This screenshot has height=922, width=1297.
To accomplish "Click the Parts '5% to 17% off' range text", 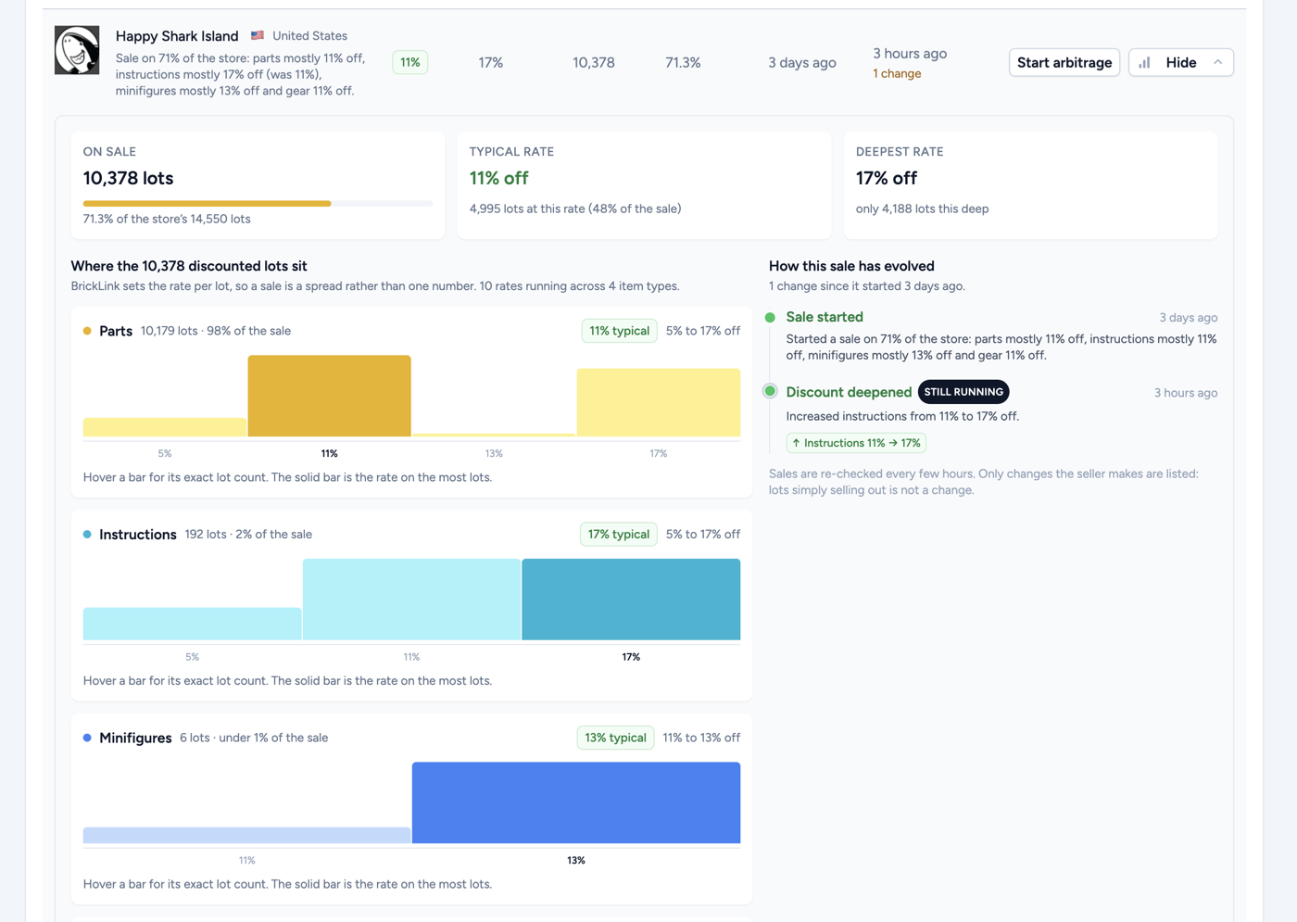I will coord(703,331).
